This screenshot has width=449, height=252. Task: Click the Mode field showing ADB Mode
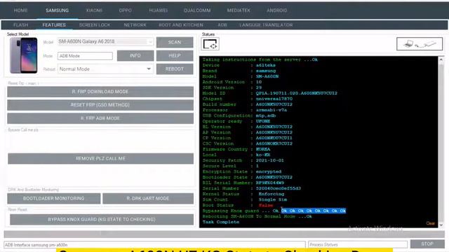(85, 56)
